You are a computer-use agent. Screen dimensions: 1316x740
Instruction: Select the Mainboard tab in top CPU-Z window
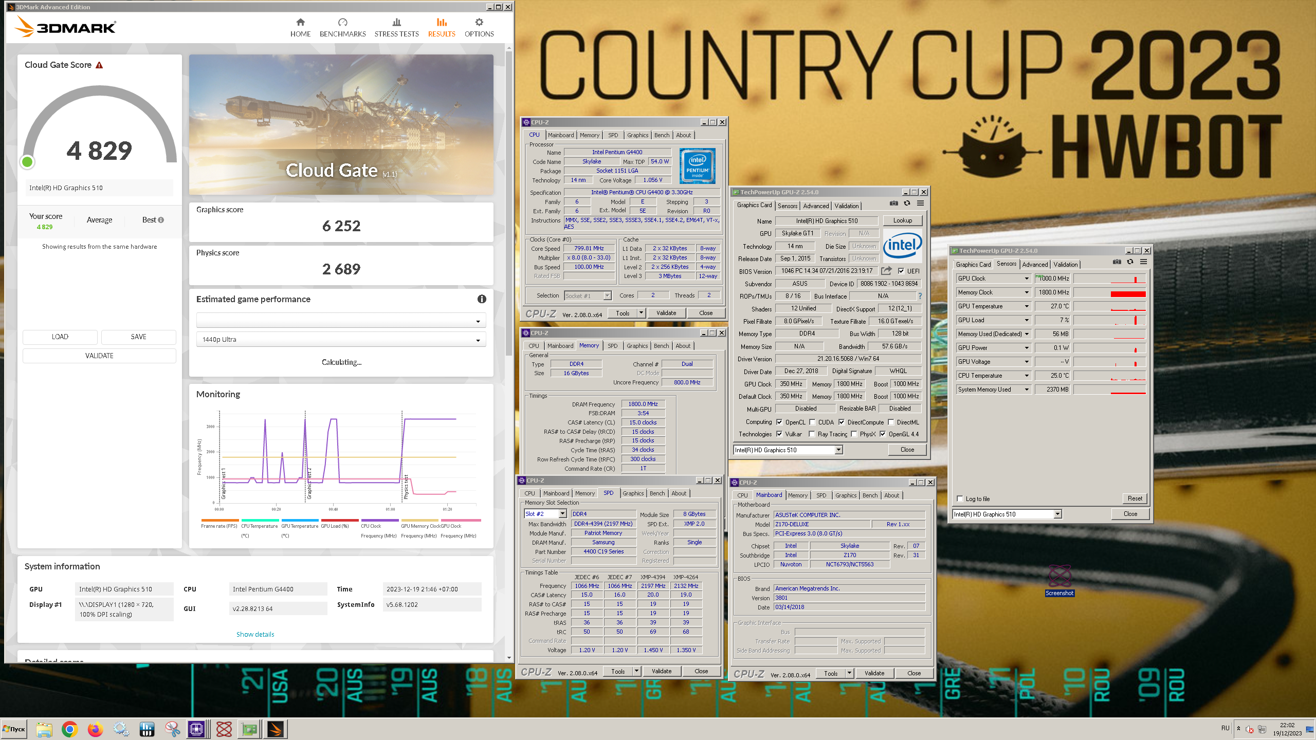click(x=561, y=135)
